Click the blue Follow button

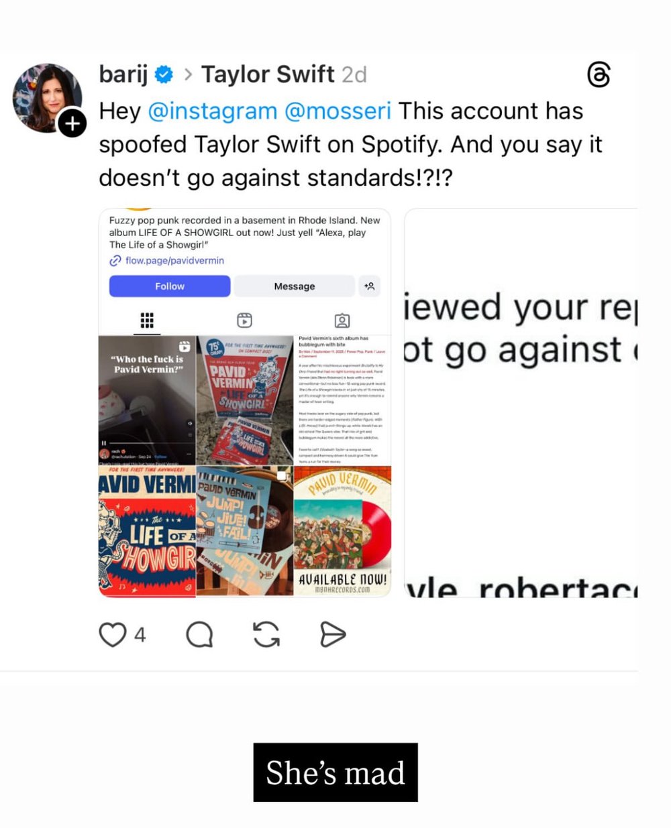coord(170,286)
